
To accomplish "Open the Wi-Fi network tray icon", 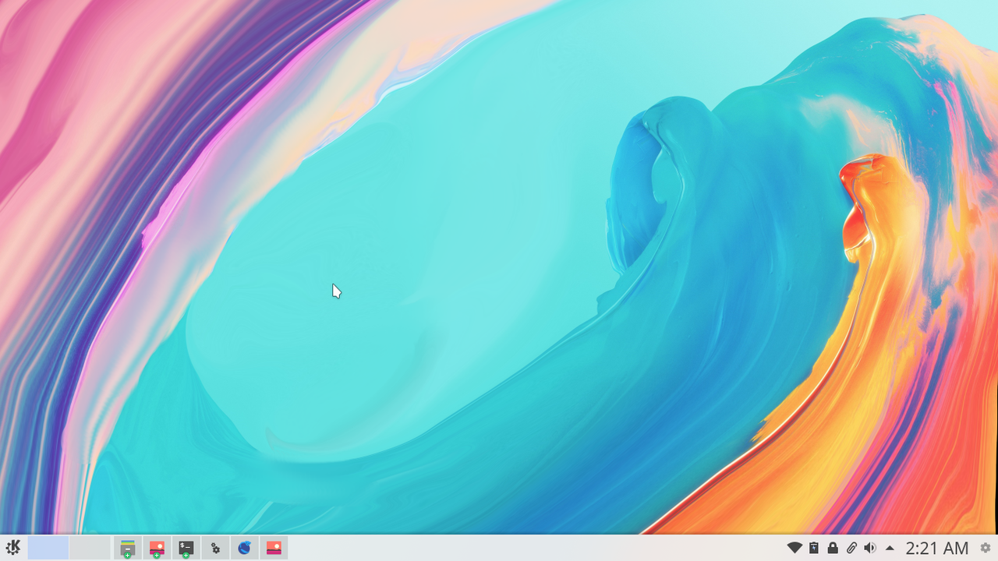I will pos(795,548).
